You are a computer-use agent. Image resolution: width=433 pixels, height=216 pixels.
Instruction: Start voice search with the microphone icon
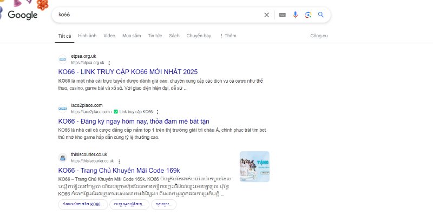point(296,15)
